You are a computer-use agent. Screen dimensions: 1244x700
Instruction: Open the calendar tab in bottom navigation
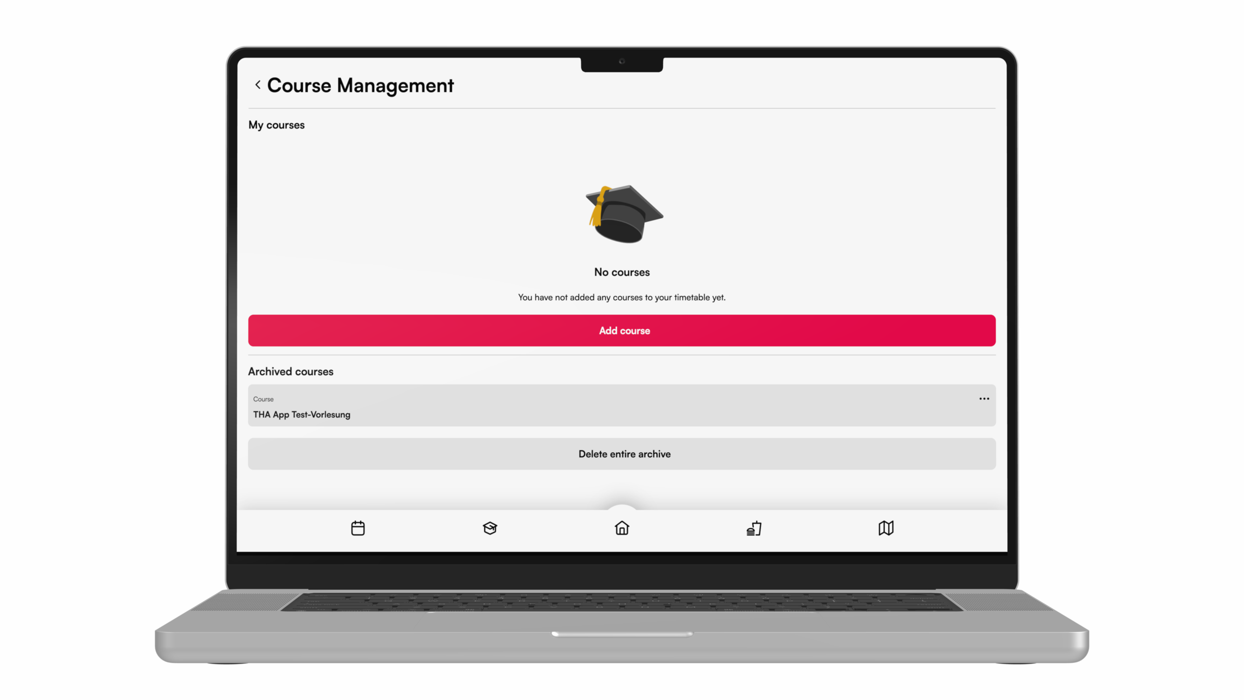[358, 528]
